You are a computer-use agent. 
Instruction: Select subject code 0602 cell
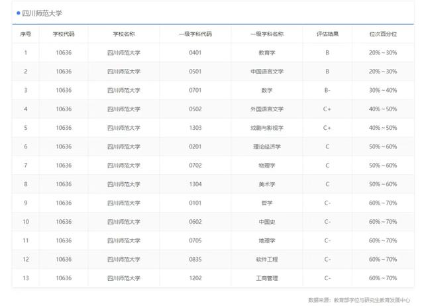195,222
